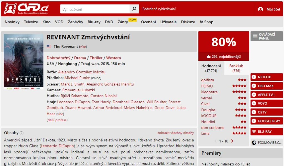Open the Diskuze menu item
Screen dimensions: 284x166
tap(188, 22)
